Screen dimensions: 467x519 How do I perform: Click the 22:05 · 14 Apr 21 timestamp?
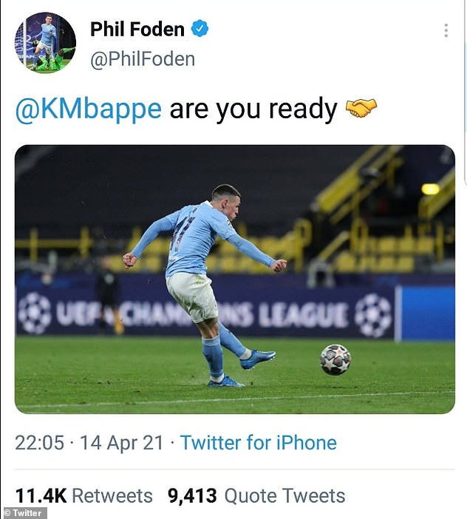pyautogui.click(x=89, y=443)
